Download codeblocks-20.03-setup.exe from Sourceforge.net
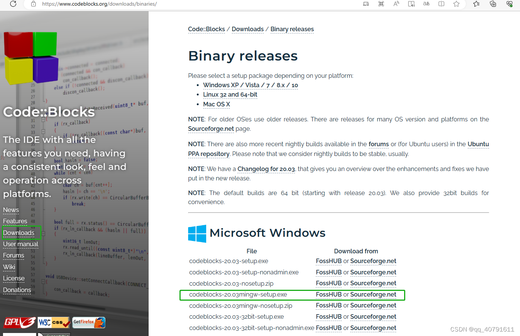Screen dimensions: 520x336 click(x=373, y=261)
